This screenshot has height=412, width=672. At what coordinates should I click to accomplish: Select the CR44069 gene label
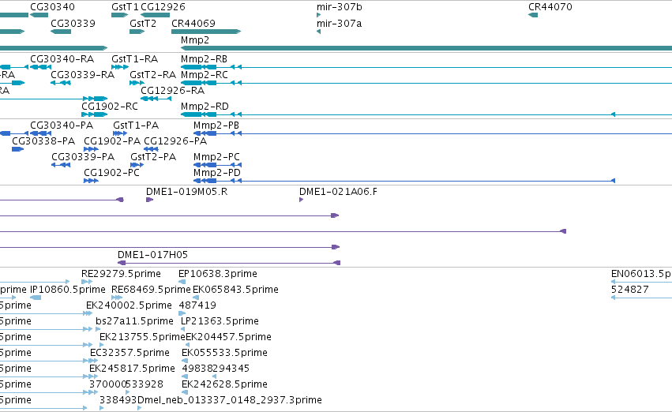click(x=193, y=23)
